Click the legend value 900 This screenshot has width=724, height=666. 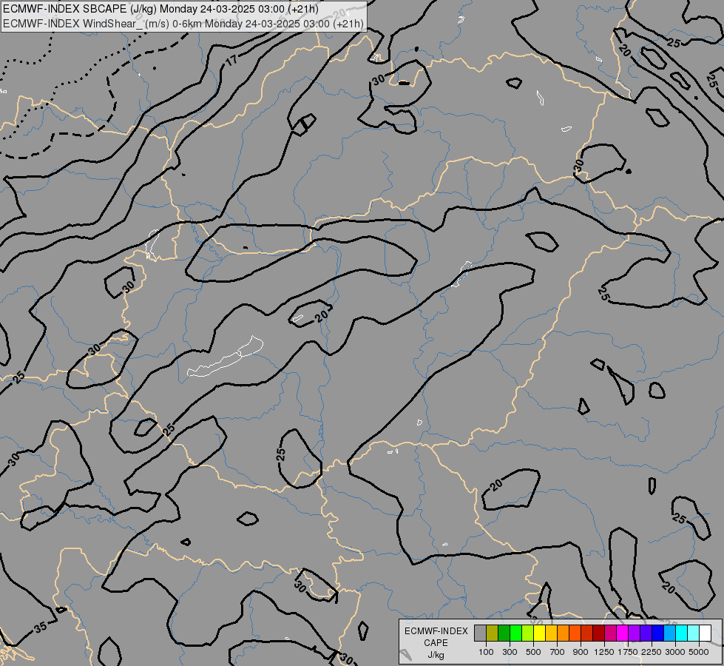[581, 652]
